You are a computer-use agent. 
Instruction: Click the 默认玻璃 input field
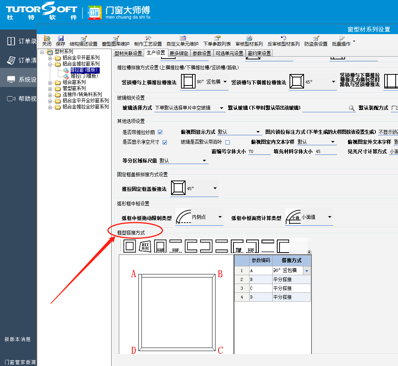325,108
